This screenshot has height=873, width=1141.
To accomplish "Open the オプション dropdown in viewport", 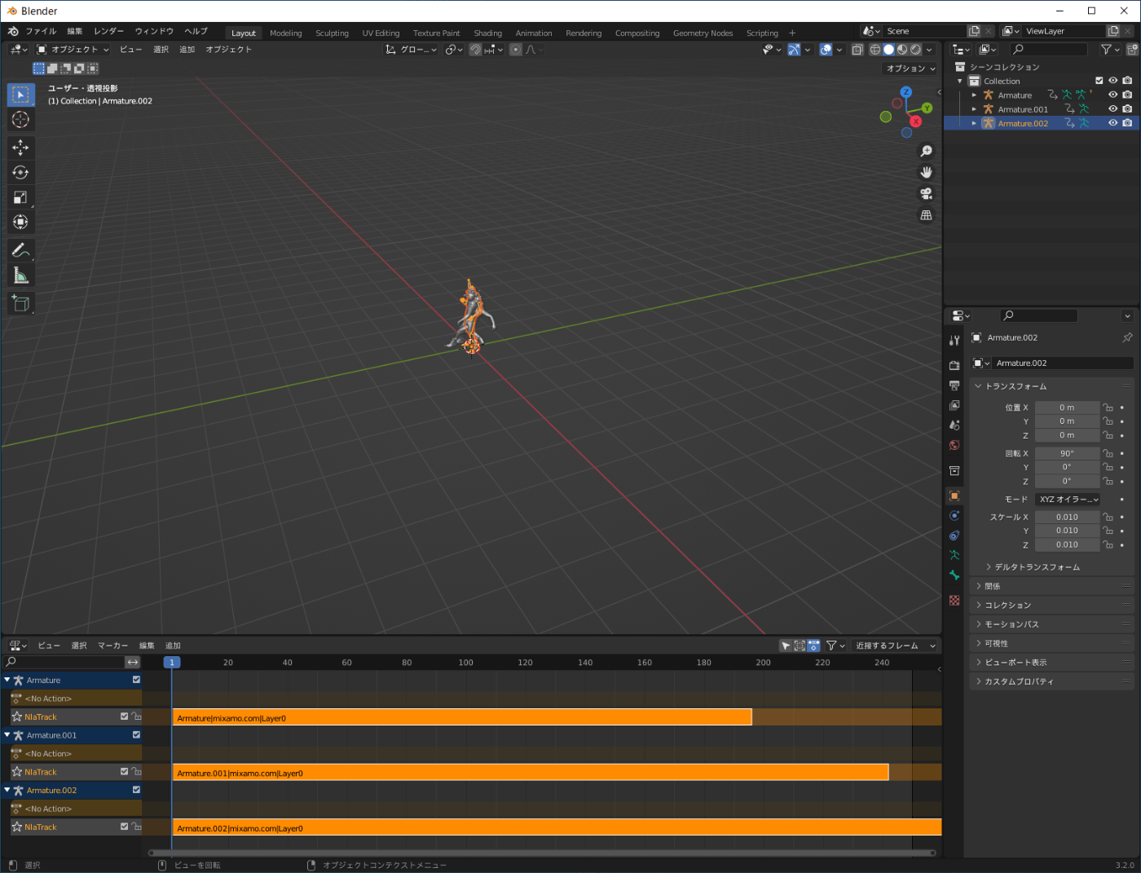I will [x=910, y=68].
